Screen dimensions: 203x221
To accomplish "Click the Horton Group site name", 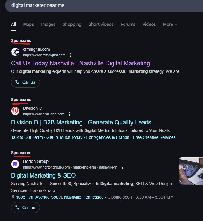I will (36, 161).
